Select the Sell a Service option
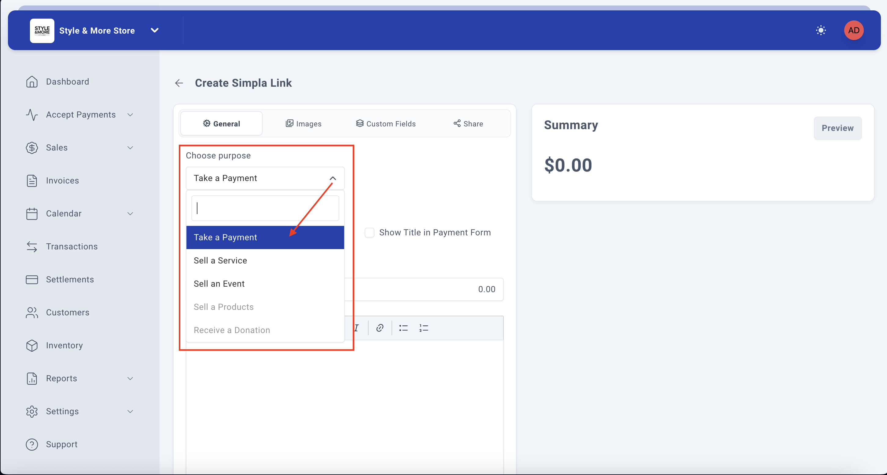Viewport: 887px width, 475px height. 220,260
